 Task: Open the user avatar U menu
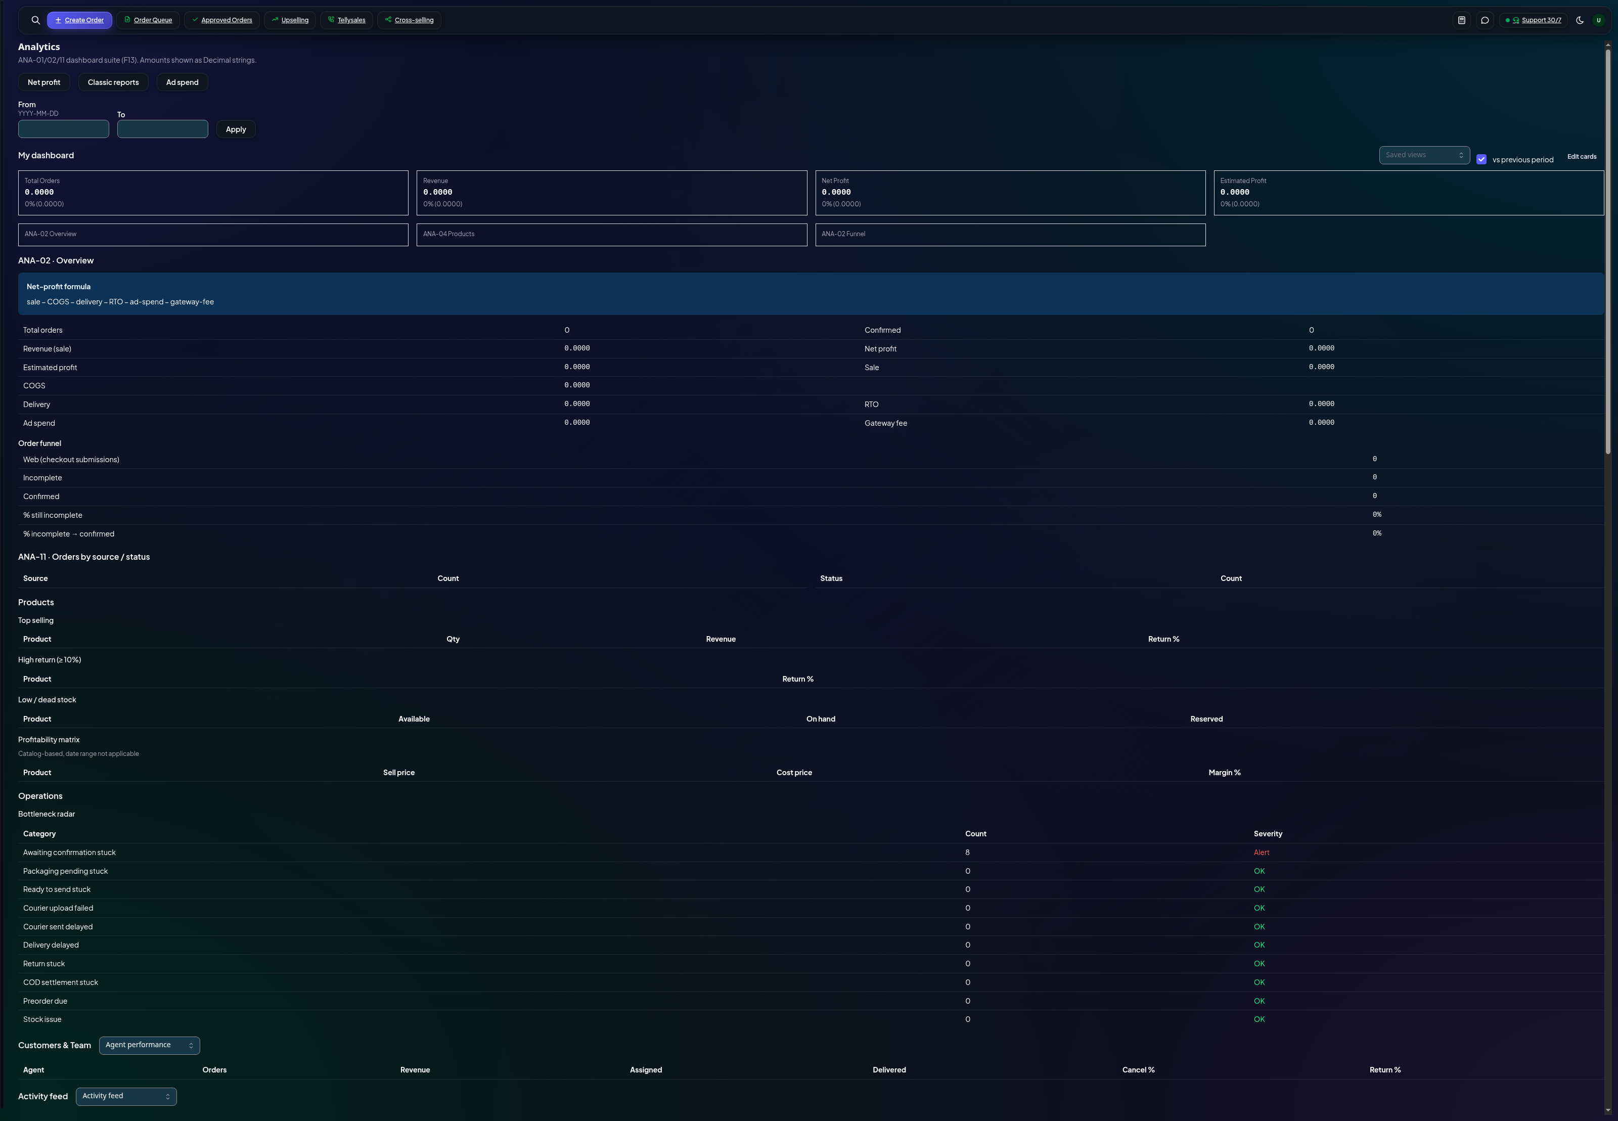click(x=1598, y=20)
